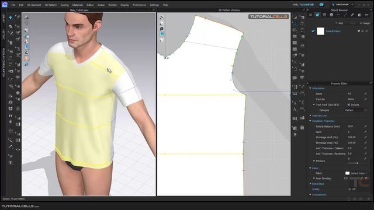Image resolution: width=374 pixels, height=210 pixels.
Task: Click the Assign button
Action: [x=365, y=23]
